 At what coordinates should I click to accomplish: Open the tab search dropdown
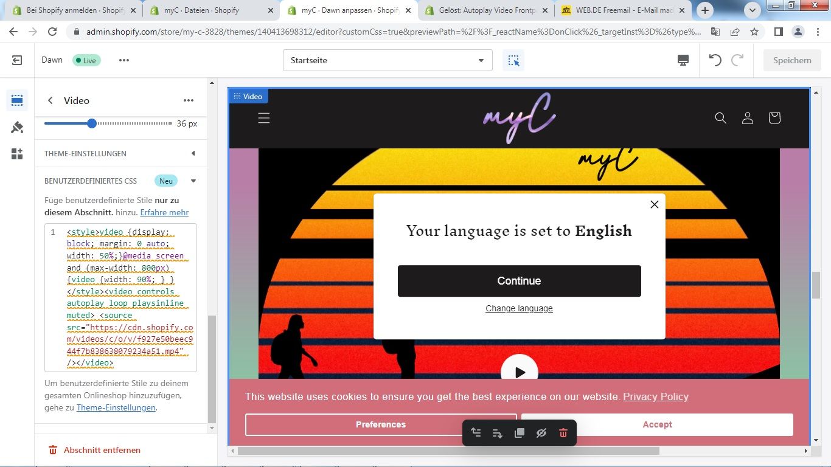753,10
